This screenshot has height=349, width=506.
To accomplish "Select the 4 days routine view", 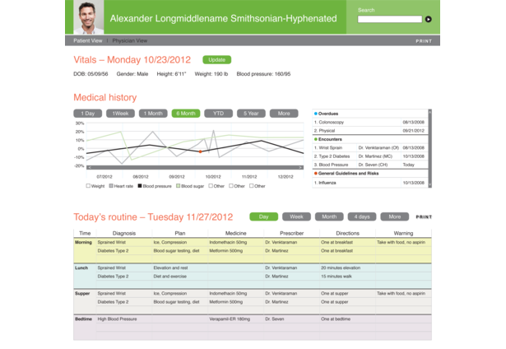I will click(362, 216).
